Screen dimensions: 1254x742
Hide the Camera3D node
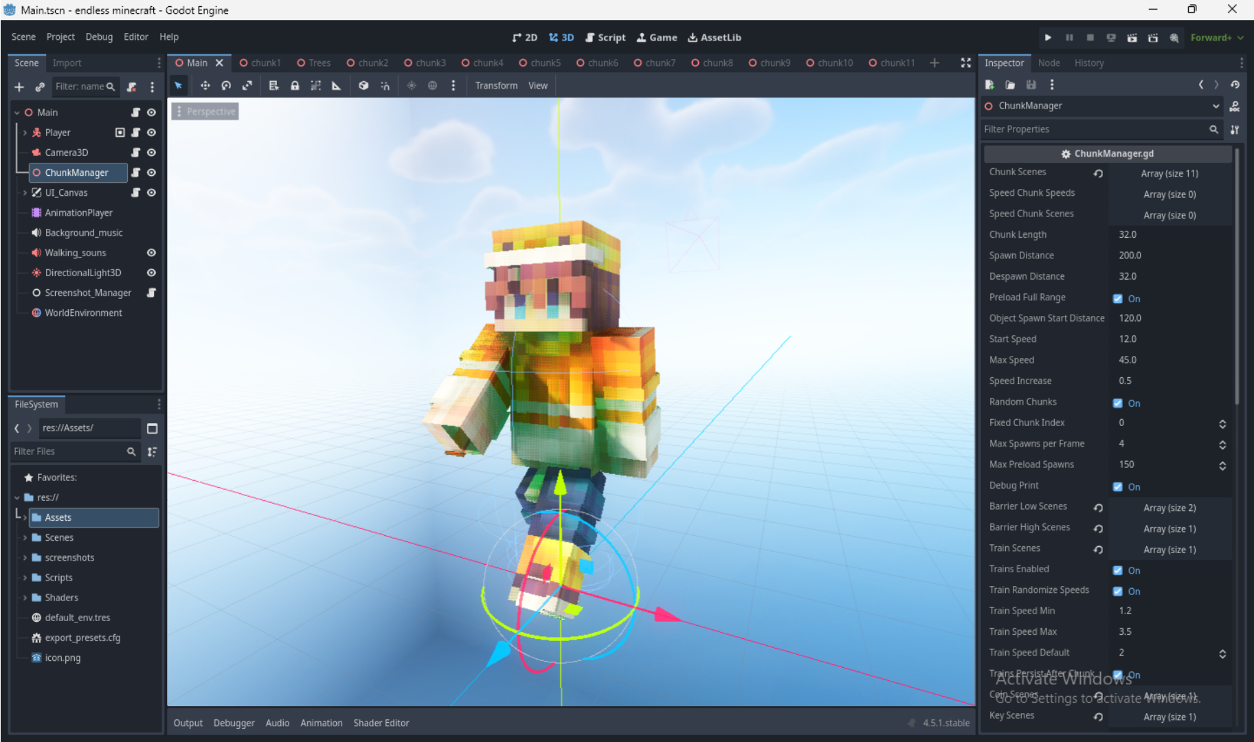click(x=151, y=153)
